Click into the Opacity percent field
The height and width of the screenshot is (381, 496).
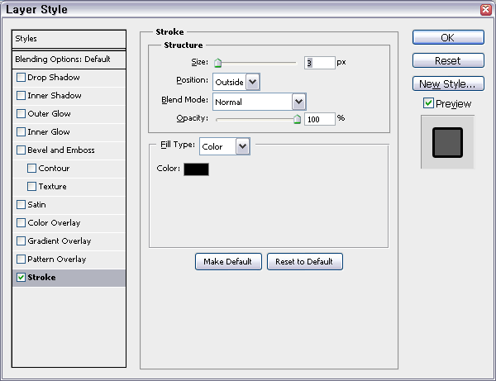[x=319, y=119]
